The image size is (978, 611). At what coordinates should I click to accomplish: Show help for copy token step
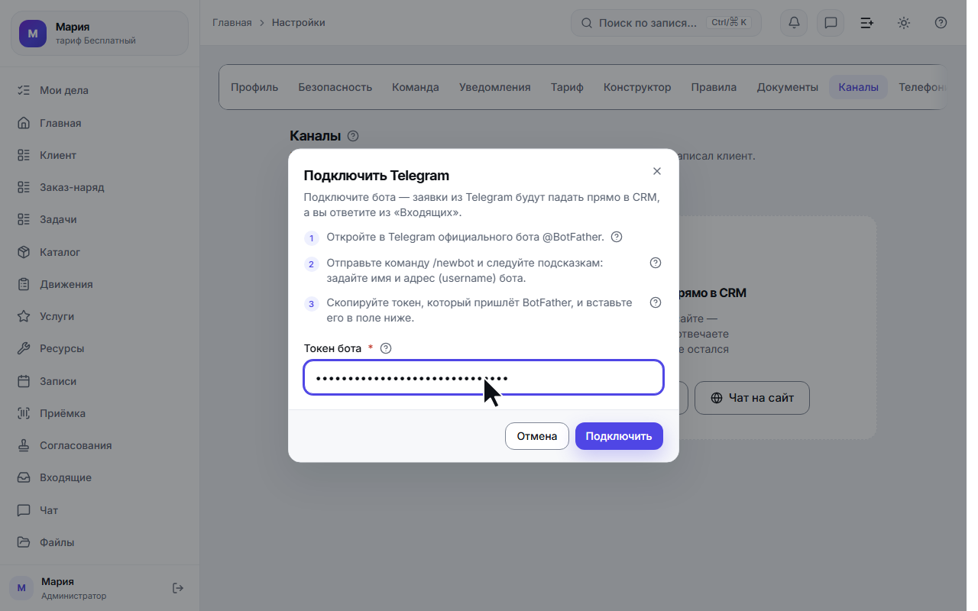[655, 302]
